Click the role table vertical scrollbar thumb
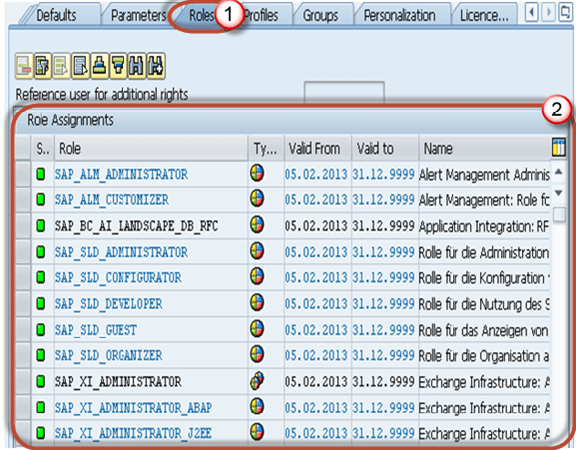The image size is (576, 450). click(559, 214)
